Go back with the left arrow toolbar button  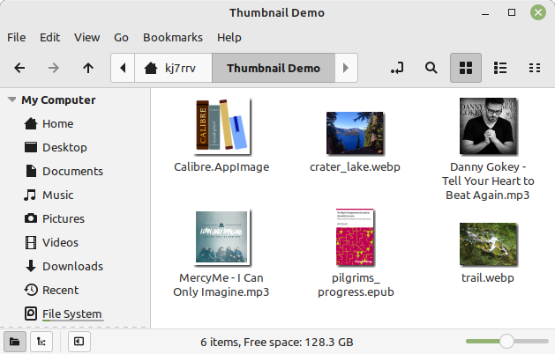tap(19, 68)
